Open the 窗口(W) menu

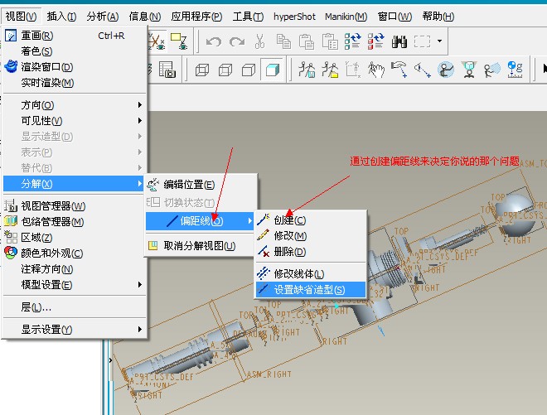tap(395, 17)
